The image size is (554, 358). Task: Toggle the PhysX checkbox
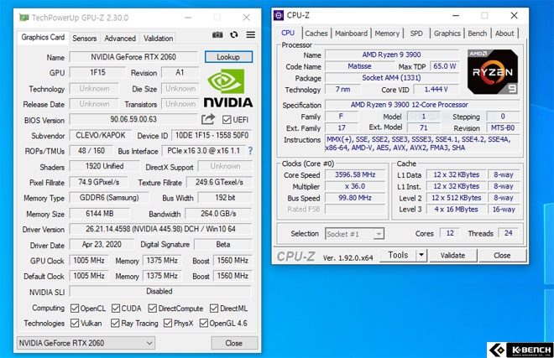[168, 323]
